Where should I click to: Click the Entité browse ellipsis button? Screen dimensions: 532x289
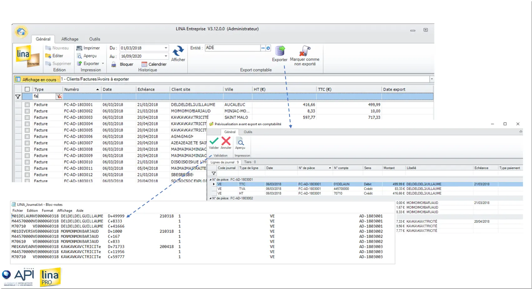pos(263,48)
